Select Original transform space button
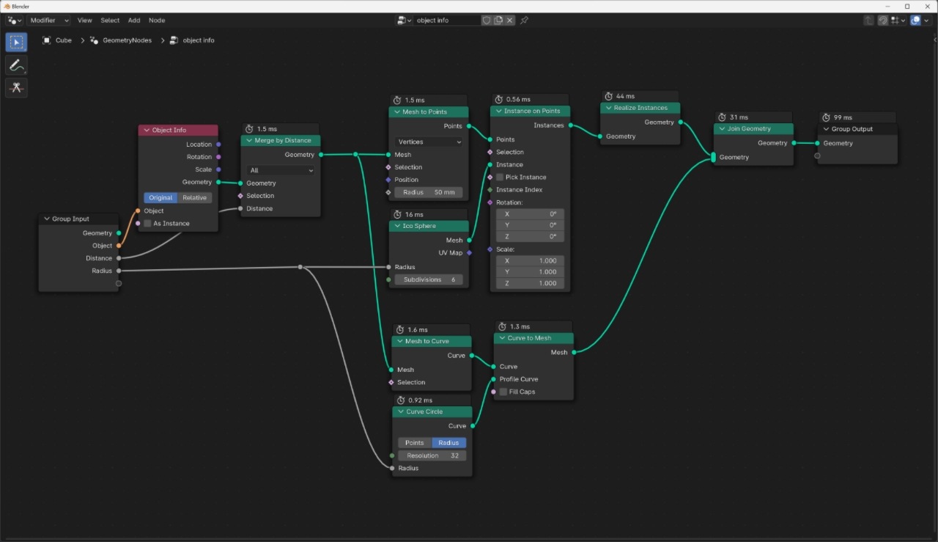The width and height of the screenshot is (938, 542). (x=160, y=197)
